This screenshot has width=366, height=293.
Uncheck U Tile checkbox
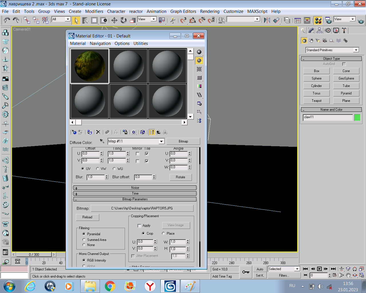[x=147, y=154]
